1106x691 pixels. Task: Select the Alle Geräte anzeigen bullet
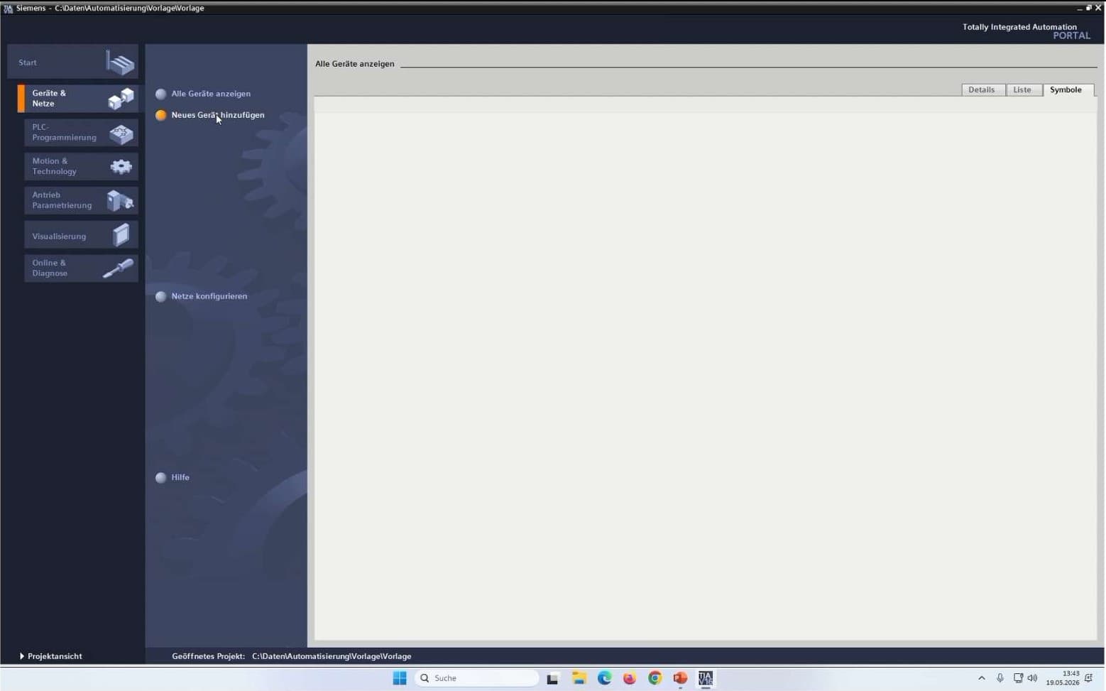(x=161, y=94)
